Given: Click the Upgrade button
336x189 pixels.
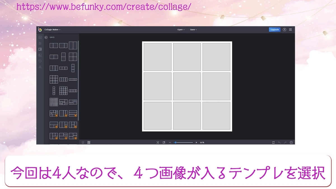Looking at the screenshot, I should coord(274,29).
